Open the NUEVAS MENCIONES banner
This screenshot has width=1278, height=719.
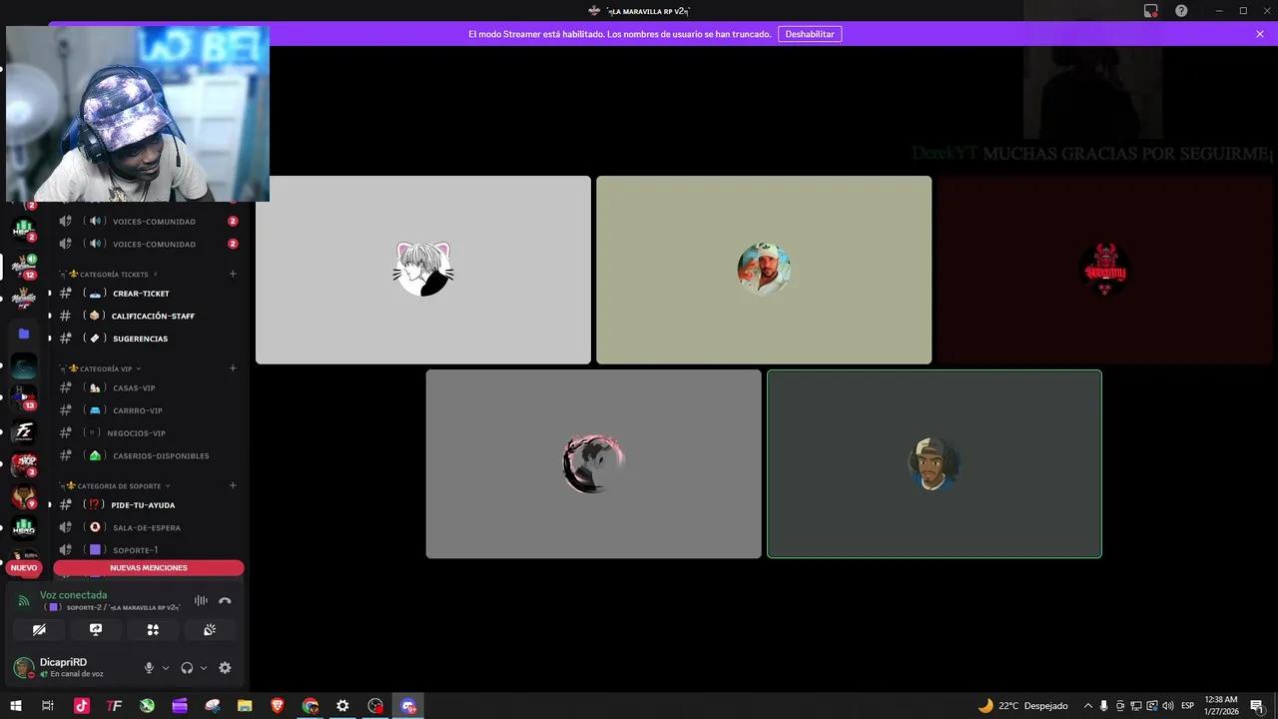148,567
